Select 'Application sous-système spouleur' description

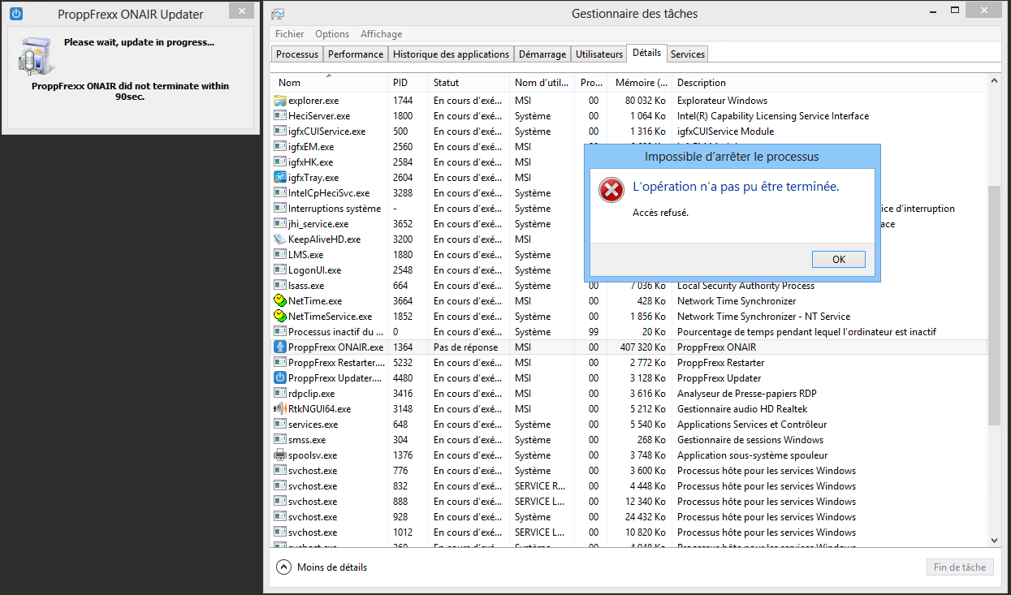coord(753,455)
